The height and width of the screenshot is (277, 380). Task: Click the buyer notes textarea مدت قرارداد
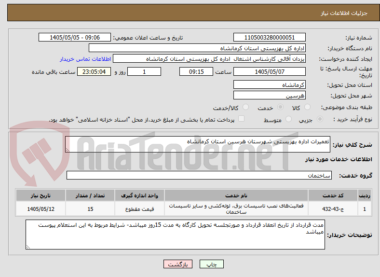point(175,235)
